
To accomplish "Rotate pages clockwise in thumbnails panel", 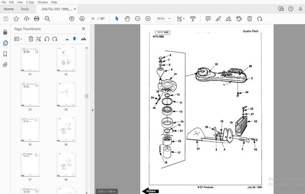I will [55, 39].
